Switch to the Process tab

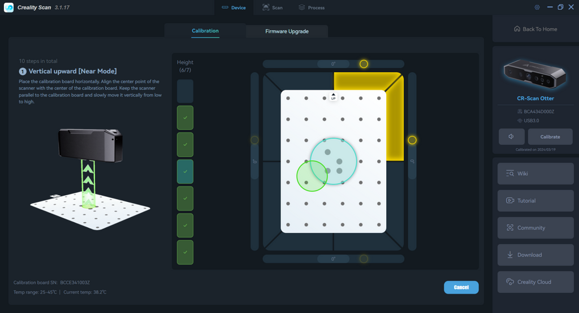click(x=312, y=8)
